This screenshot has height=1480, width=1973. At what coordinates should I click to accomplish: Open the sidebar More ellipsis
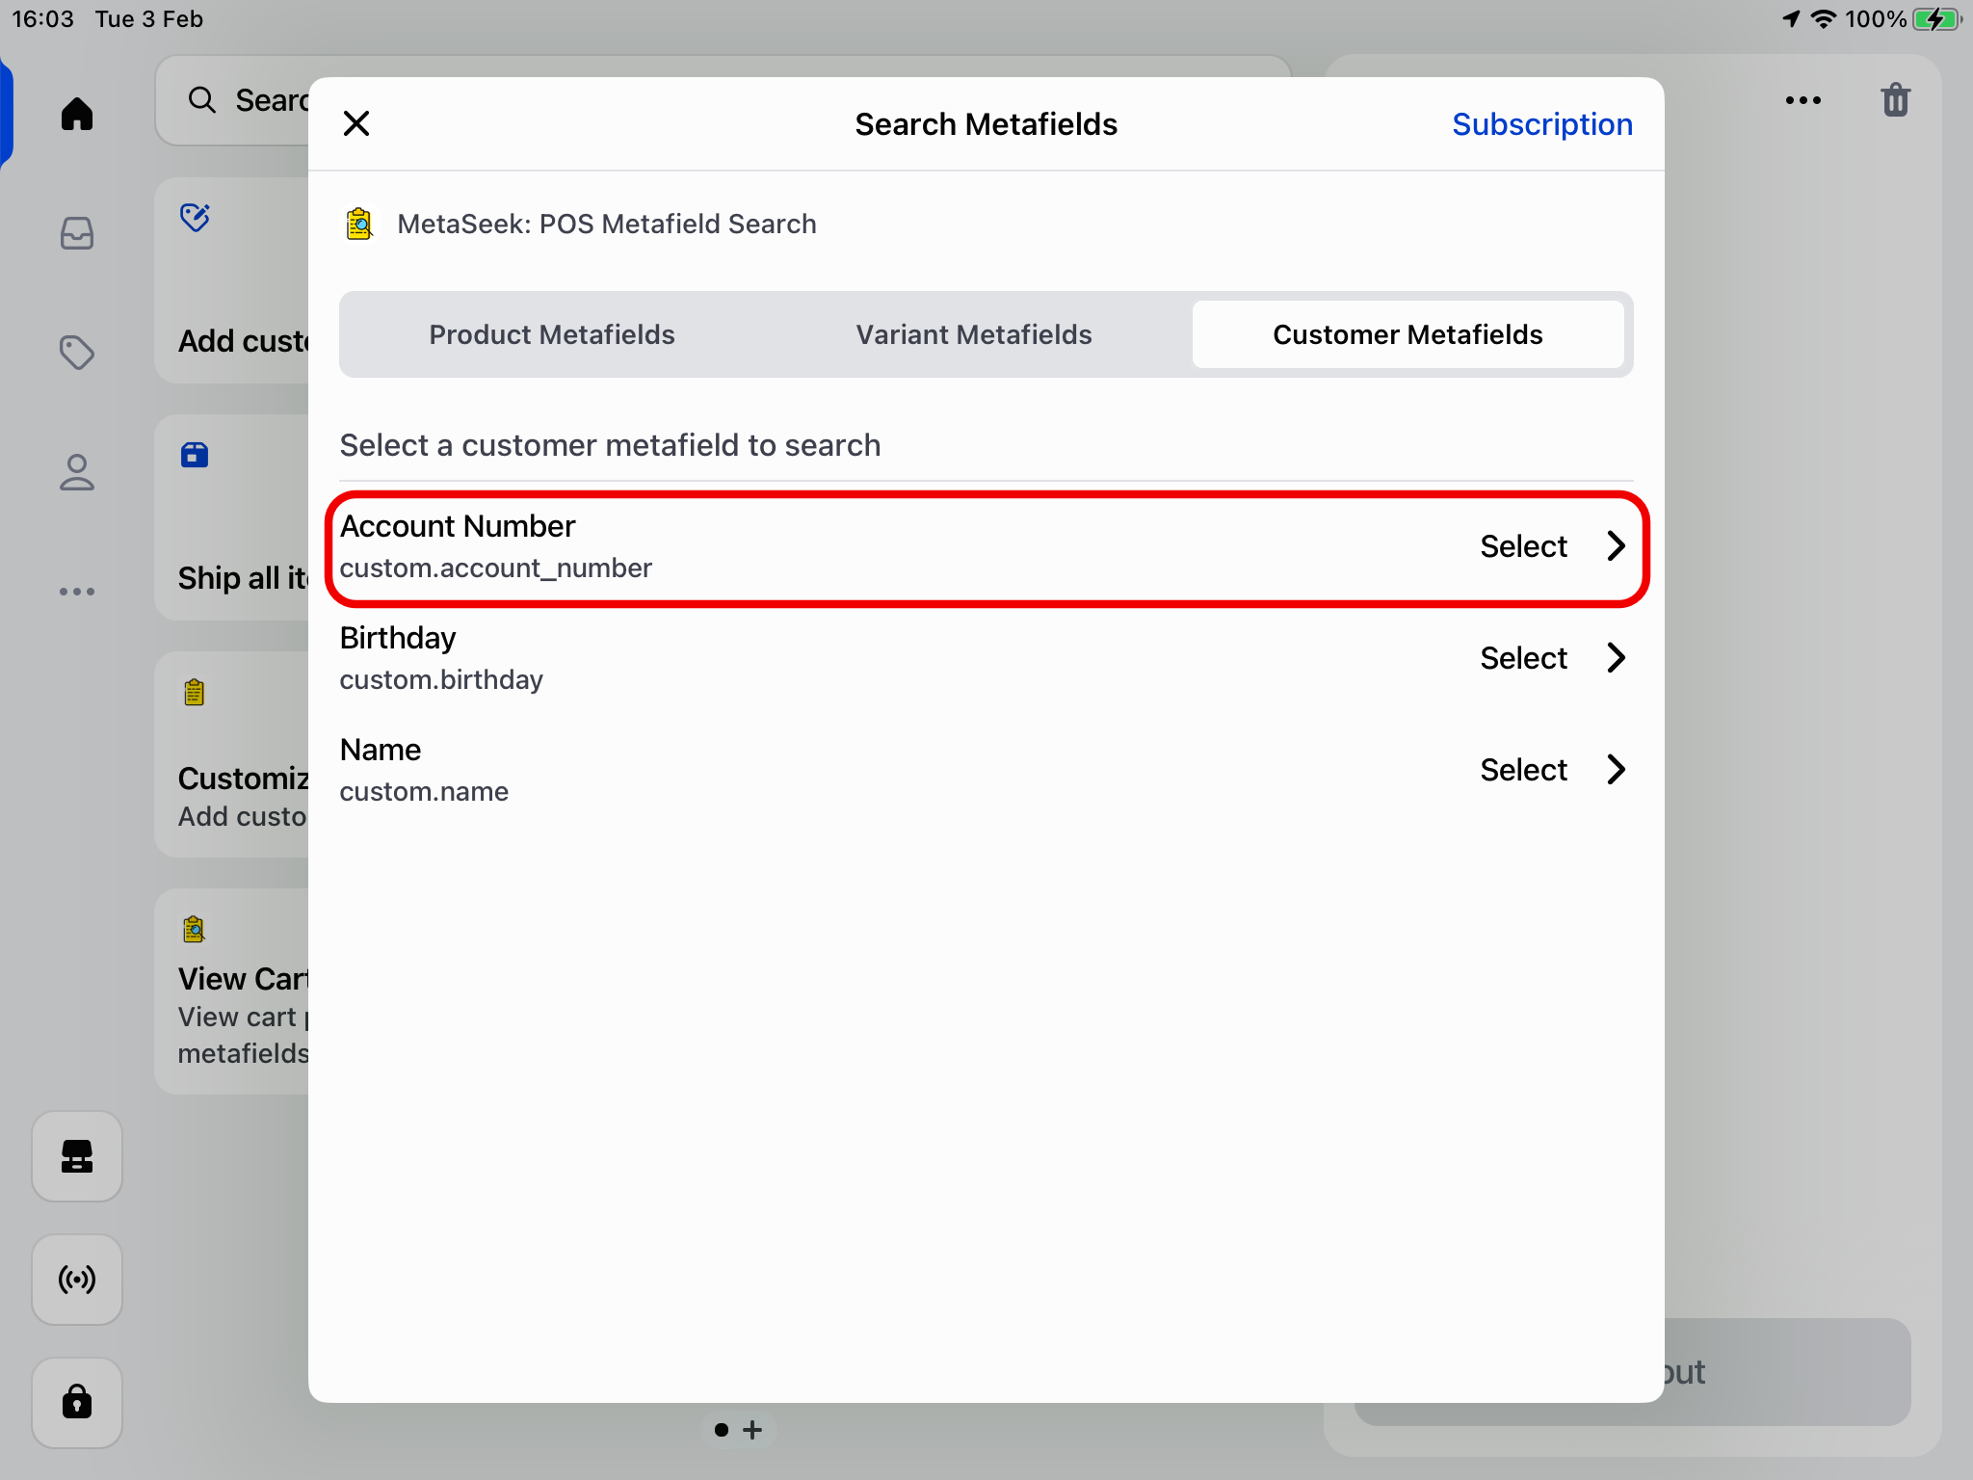pos(77,592)
